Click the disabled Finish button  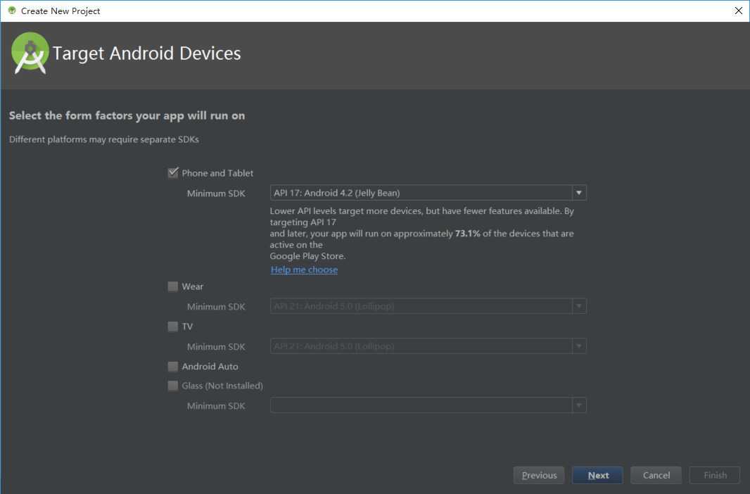[715, 475]
